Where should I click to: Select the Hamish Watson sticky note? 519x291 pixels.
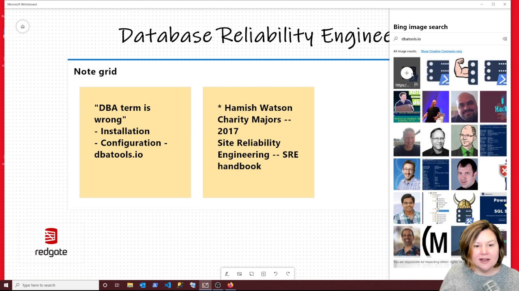pyautogui.click(x=258, y=142)
